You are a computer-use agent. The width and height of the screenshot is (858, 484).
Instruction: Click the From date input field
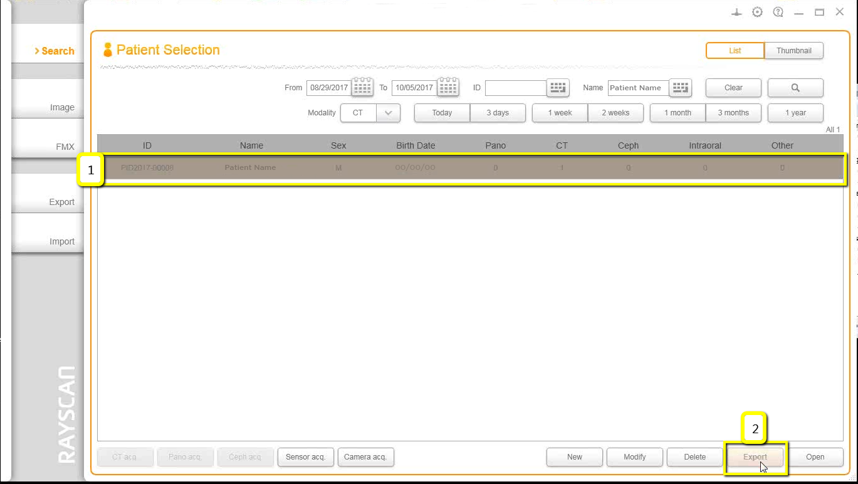329,88
